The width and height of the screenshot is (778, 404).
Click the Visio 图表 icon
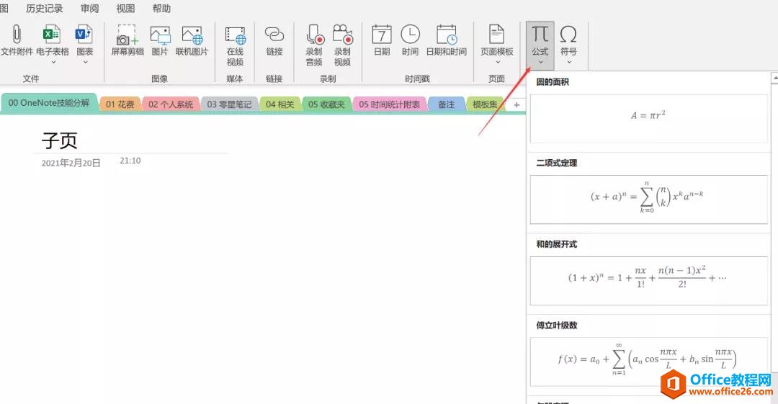(84, 35)
